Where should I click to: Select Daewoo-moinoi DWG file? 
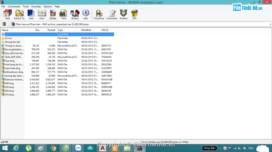coord(58,79)
